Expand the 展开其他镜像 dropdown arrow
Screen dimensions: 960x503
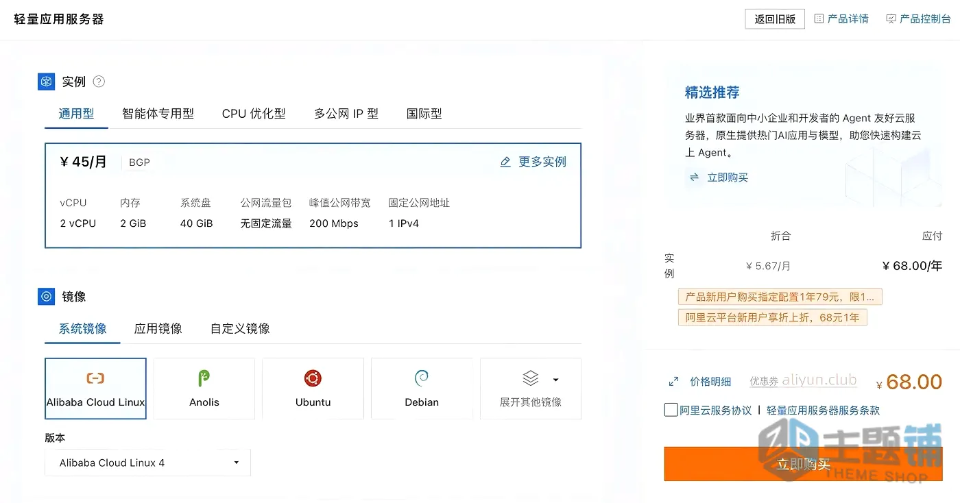click(555, 379)
